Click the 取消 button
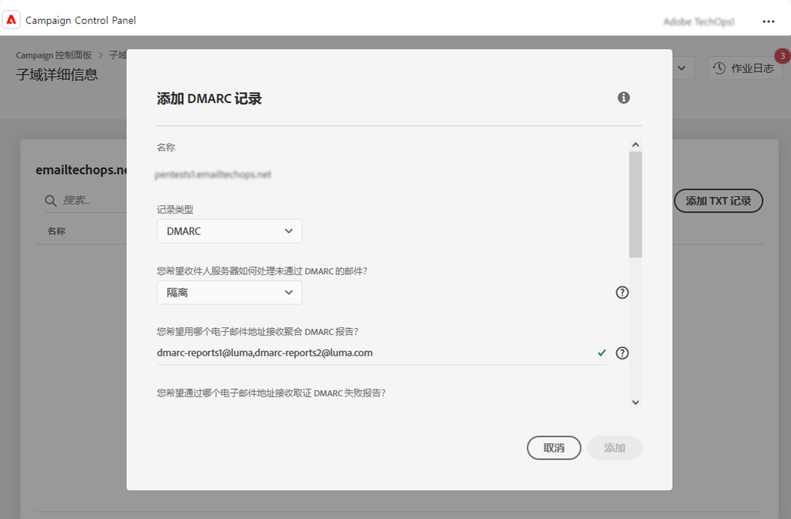Screen dimensions: 791x519 (x=554, y=448)
